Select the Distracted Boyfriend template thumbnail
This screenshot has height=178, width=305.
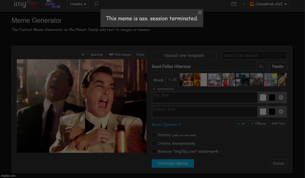(x=228, y=80)
